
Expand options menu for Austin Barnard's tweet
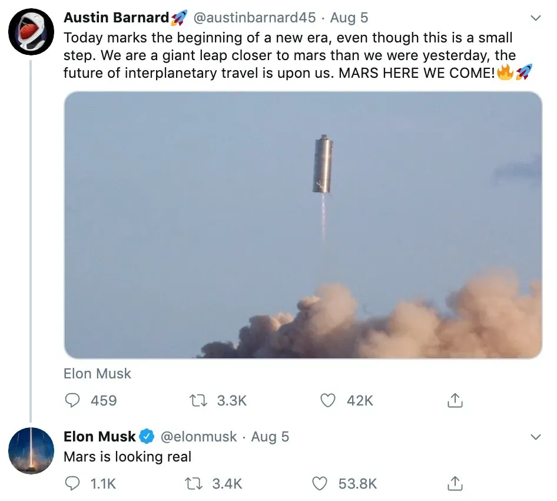(535, 18)
